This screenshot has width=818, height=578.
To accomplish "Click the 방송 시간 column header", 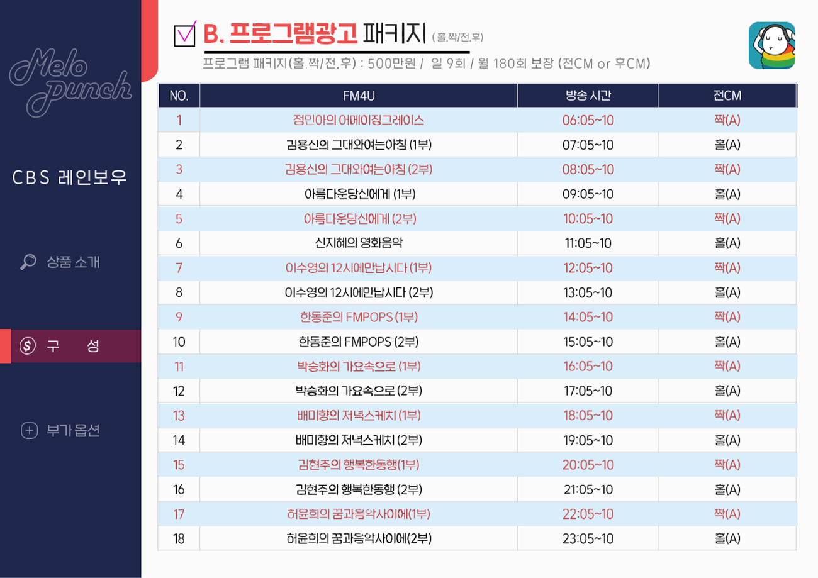I will 588,96.
